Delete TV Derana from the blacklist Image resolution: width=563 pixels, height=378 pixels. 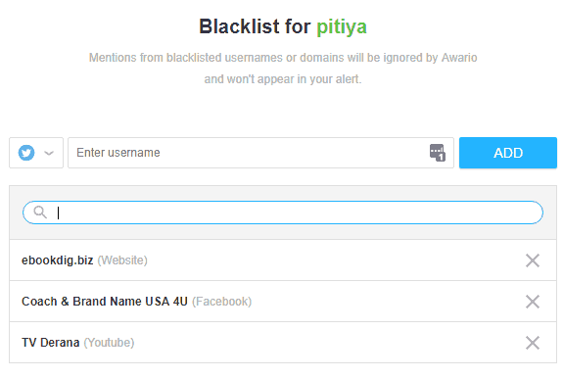point(533,343)
